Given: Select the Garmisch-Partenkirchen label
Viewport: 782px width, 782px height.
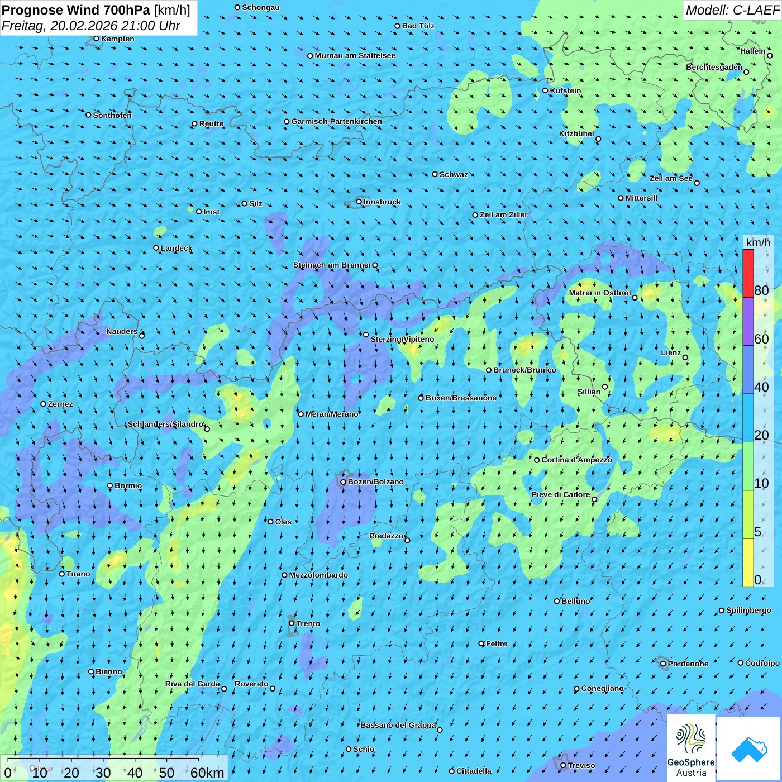Looking at the screenshot, I should pos(337,121).
